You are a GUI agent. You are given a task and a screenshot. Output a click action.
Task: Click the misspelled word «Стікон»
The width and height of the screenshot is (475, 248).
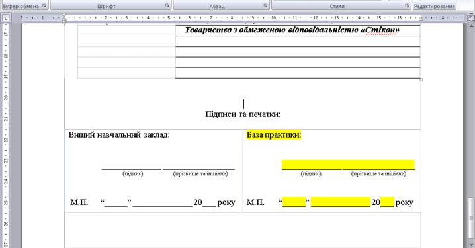pyautogui.click(x=380, y=30)
